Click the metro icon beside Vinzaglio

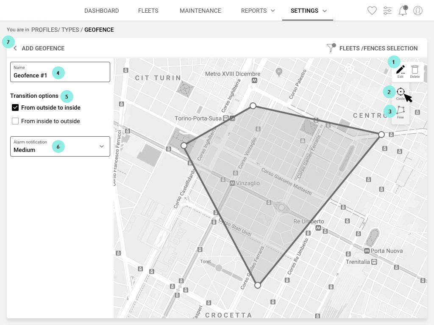(233, 183)
